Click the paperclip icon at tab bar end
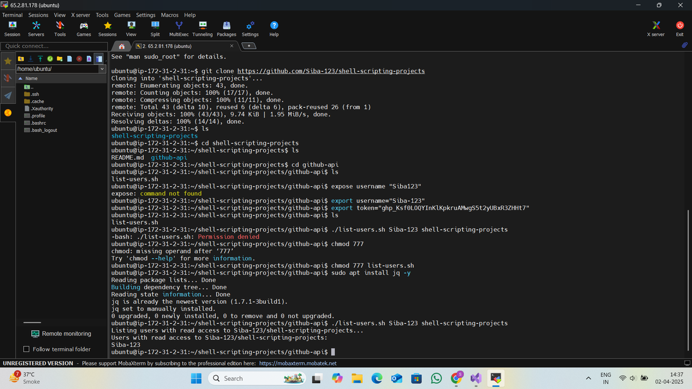Screen dimensions: 692x389 pyautogui.click(x=685, y=45)
